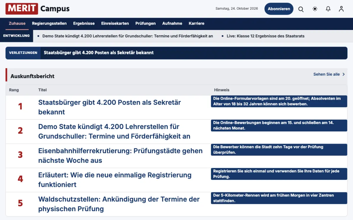Click note about 5-Kilometer-Rennen
Screen dimensions: 353x220
[x=279, y=198]
